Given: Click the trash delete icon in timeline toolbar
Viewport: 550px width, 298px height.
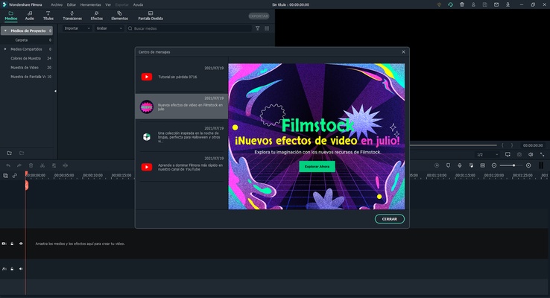Looking at the screenshot, I should click(31, 165).
